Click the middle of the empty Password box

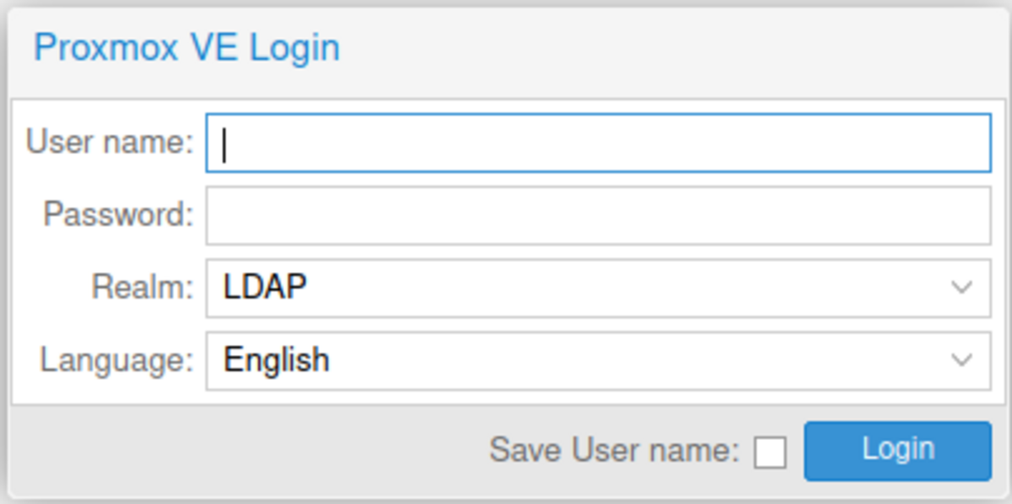[598, 216]
